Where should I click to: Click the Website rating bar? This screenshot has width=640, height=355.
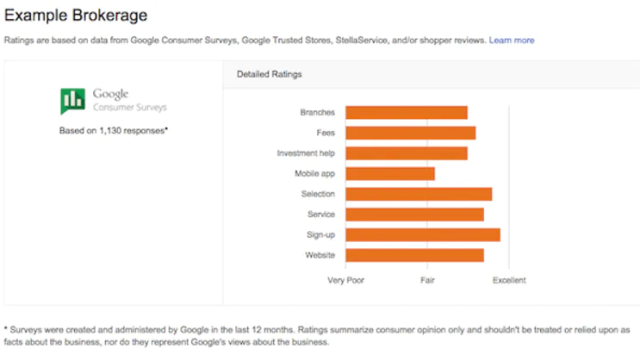click(x=414, y=255)
